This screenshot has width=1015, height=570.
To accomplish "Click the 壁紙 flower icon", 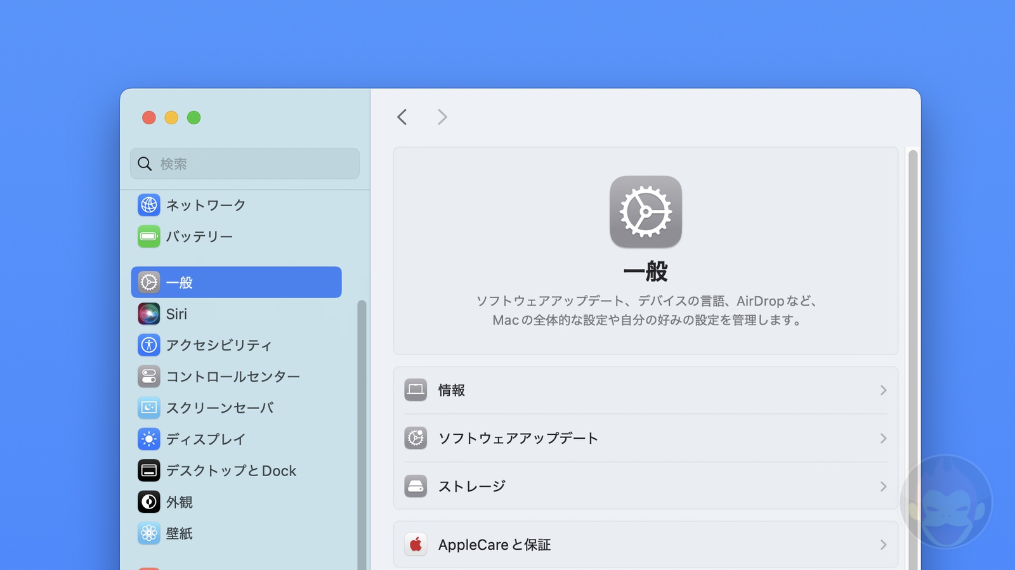I will (148, 533).
